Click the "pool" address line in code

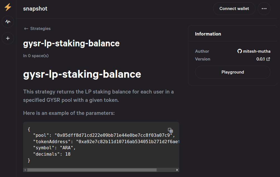click(104, 135)
